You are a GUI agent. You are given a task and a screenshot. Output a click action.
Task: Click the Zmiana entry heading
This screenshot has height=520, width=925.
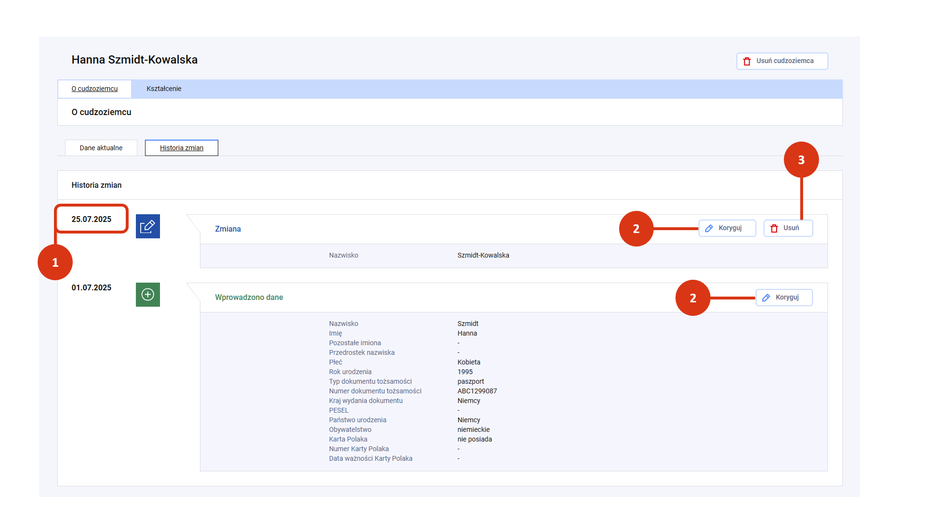coord(228,229)
